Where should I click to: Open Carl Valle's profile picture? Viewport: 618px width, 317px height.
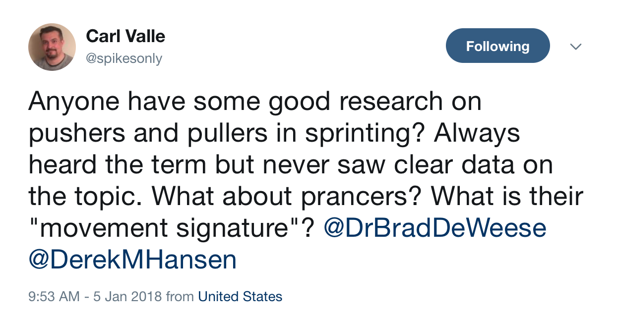click(x=52, y=47)
